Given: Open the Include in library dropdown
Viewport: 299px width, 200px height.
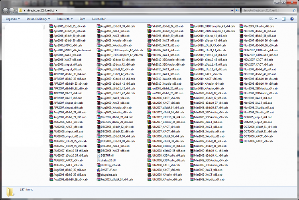Looking at the screenshot, I should [38, 19].
